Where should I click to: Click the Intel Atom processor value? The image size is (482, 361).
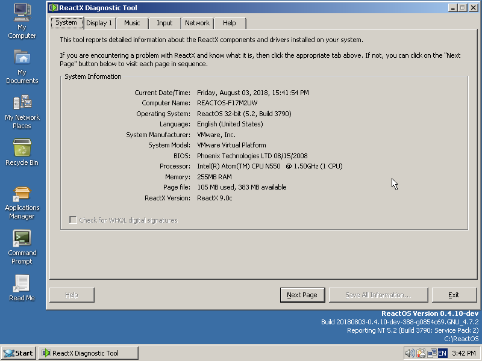click(x=269, y=166)
